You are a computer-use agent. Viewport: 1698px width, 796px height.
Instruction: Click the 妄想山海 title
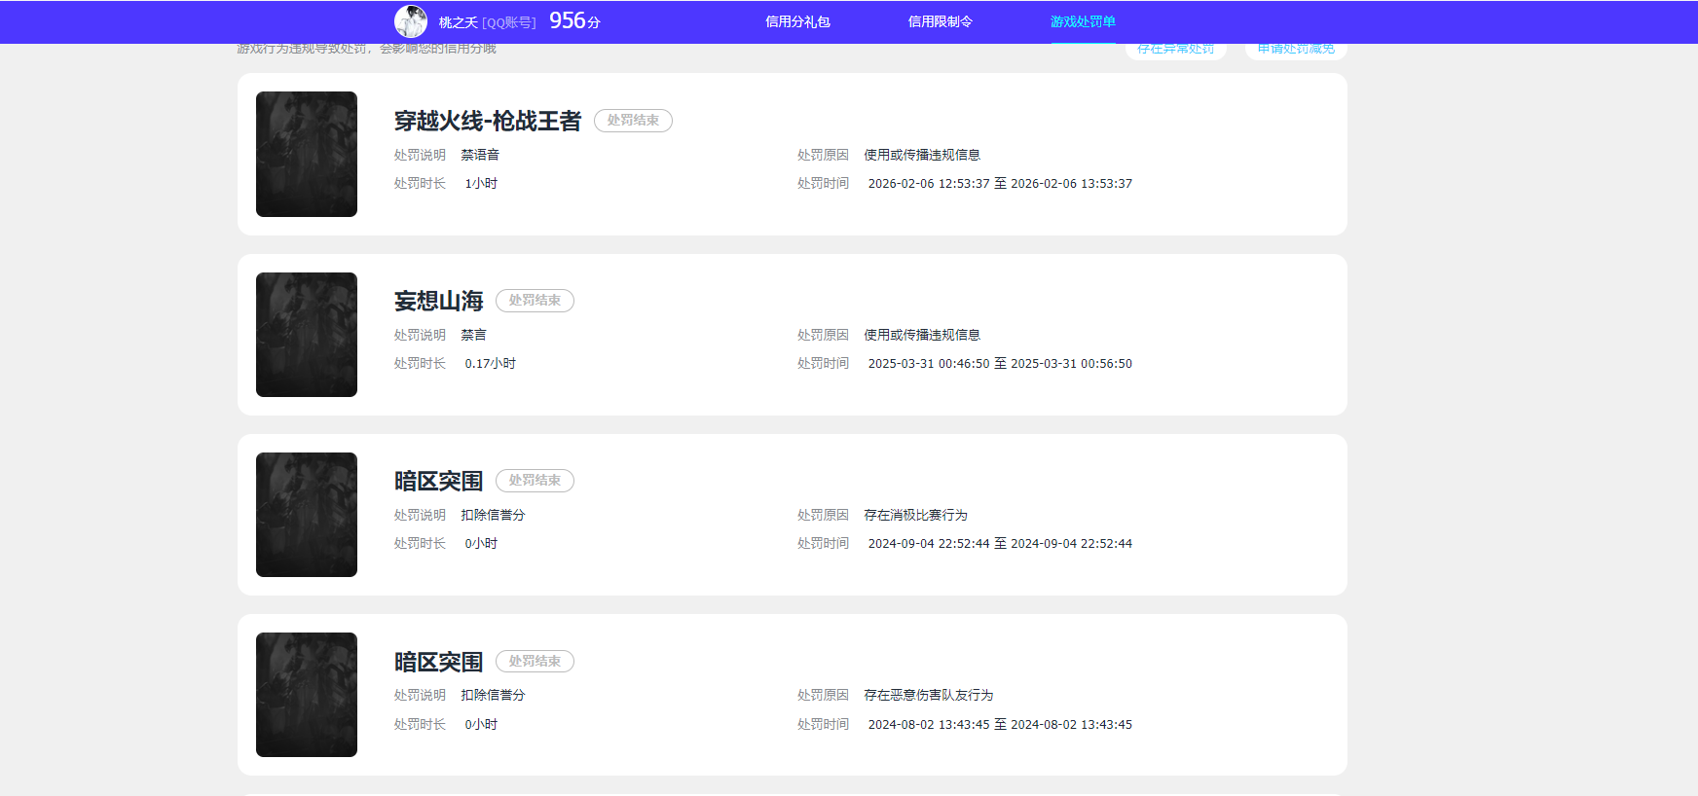[439, 301]
